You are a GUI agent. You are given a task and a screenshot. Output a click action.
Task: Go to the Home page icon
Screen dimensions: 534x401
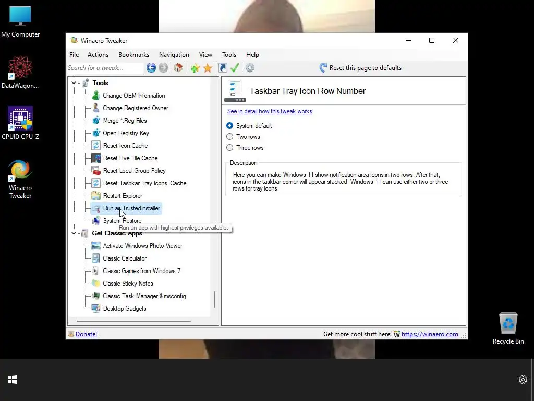click(x=178, y=68)
